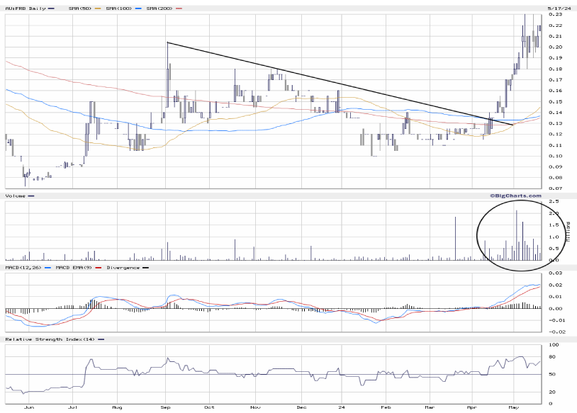Click the Divergence legend label
This screenshot has height=413, width=577.
pyautogui.click(x=122, y=267)
